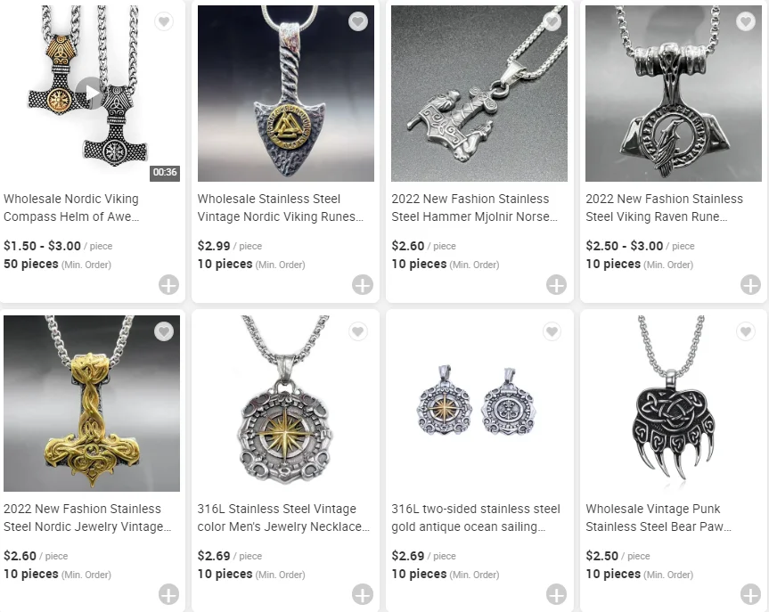Favorite the gold Nordic hammer pendant

[x=164, y=331]
